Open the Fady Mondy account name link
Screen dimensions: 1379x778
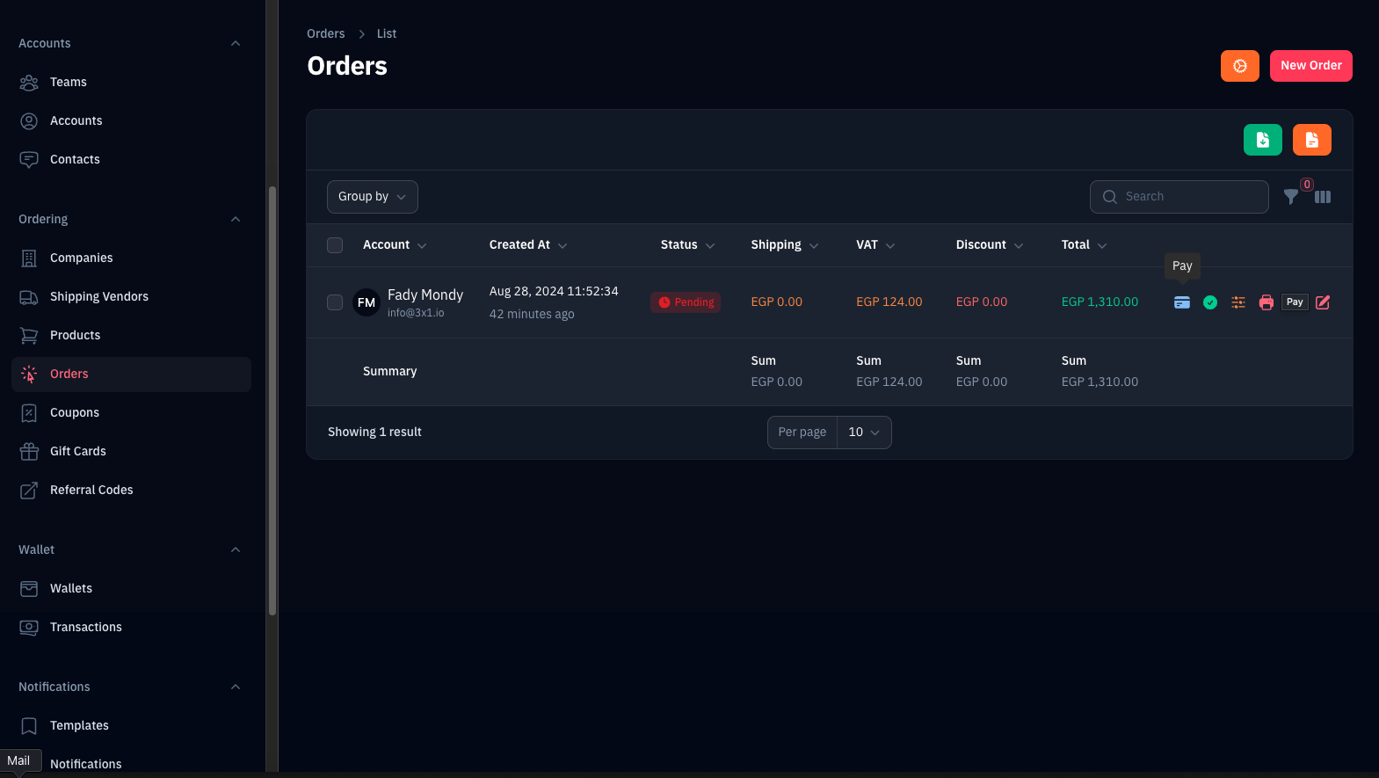point(425,294)
